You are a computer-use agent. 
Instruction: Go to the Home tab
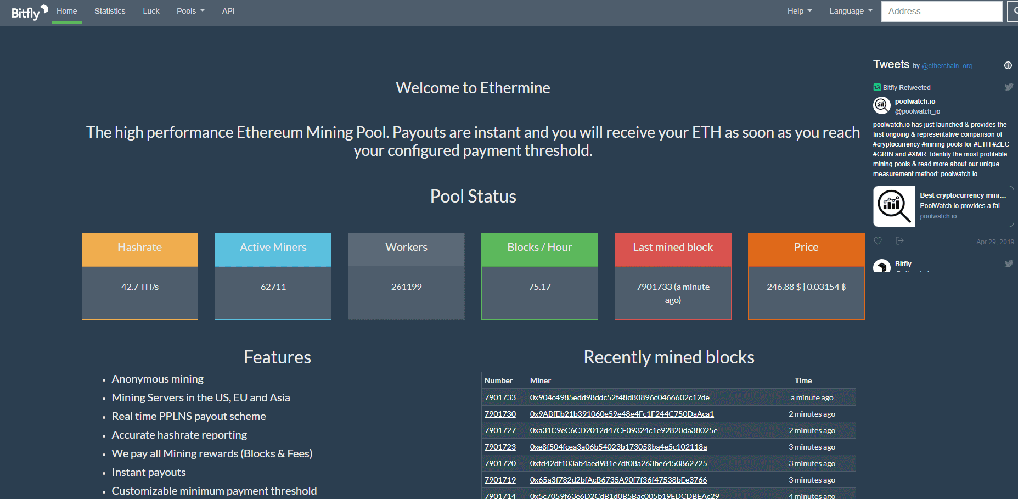(x=67, y=11)
